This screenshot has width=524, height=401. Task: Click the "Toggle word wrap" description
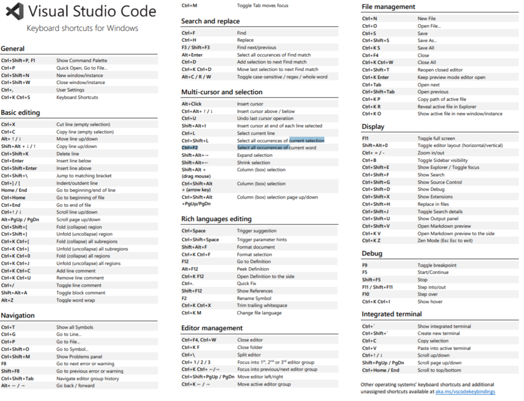click(x=76, y=300)
